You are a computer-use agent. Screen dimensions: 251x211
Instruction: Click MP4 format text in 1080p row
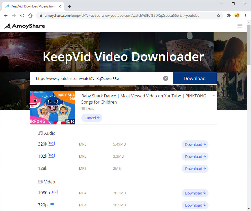click(83, 193)
